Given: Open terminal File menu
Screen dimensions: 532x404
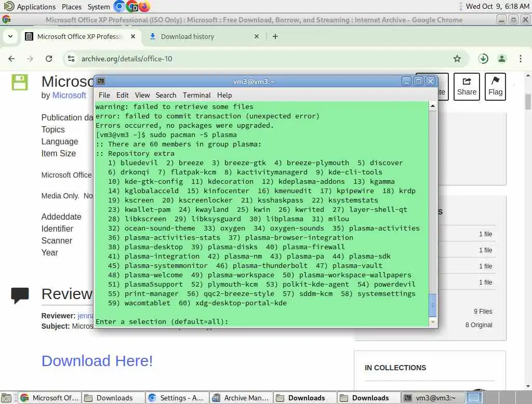Looking at the screenshot, I should [104, 96].
